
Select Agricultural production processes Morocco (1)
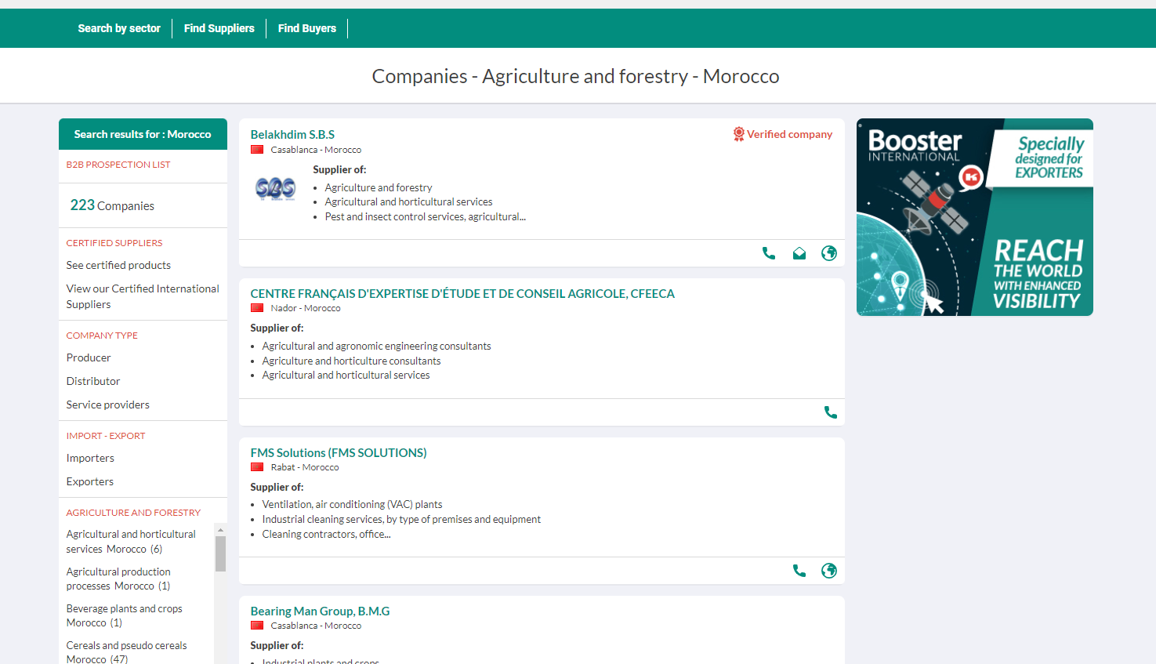[118, 579]
